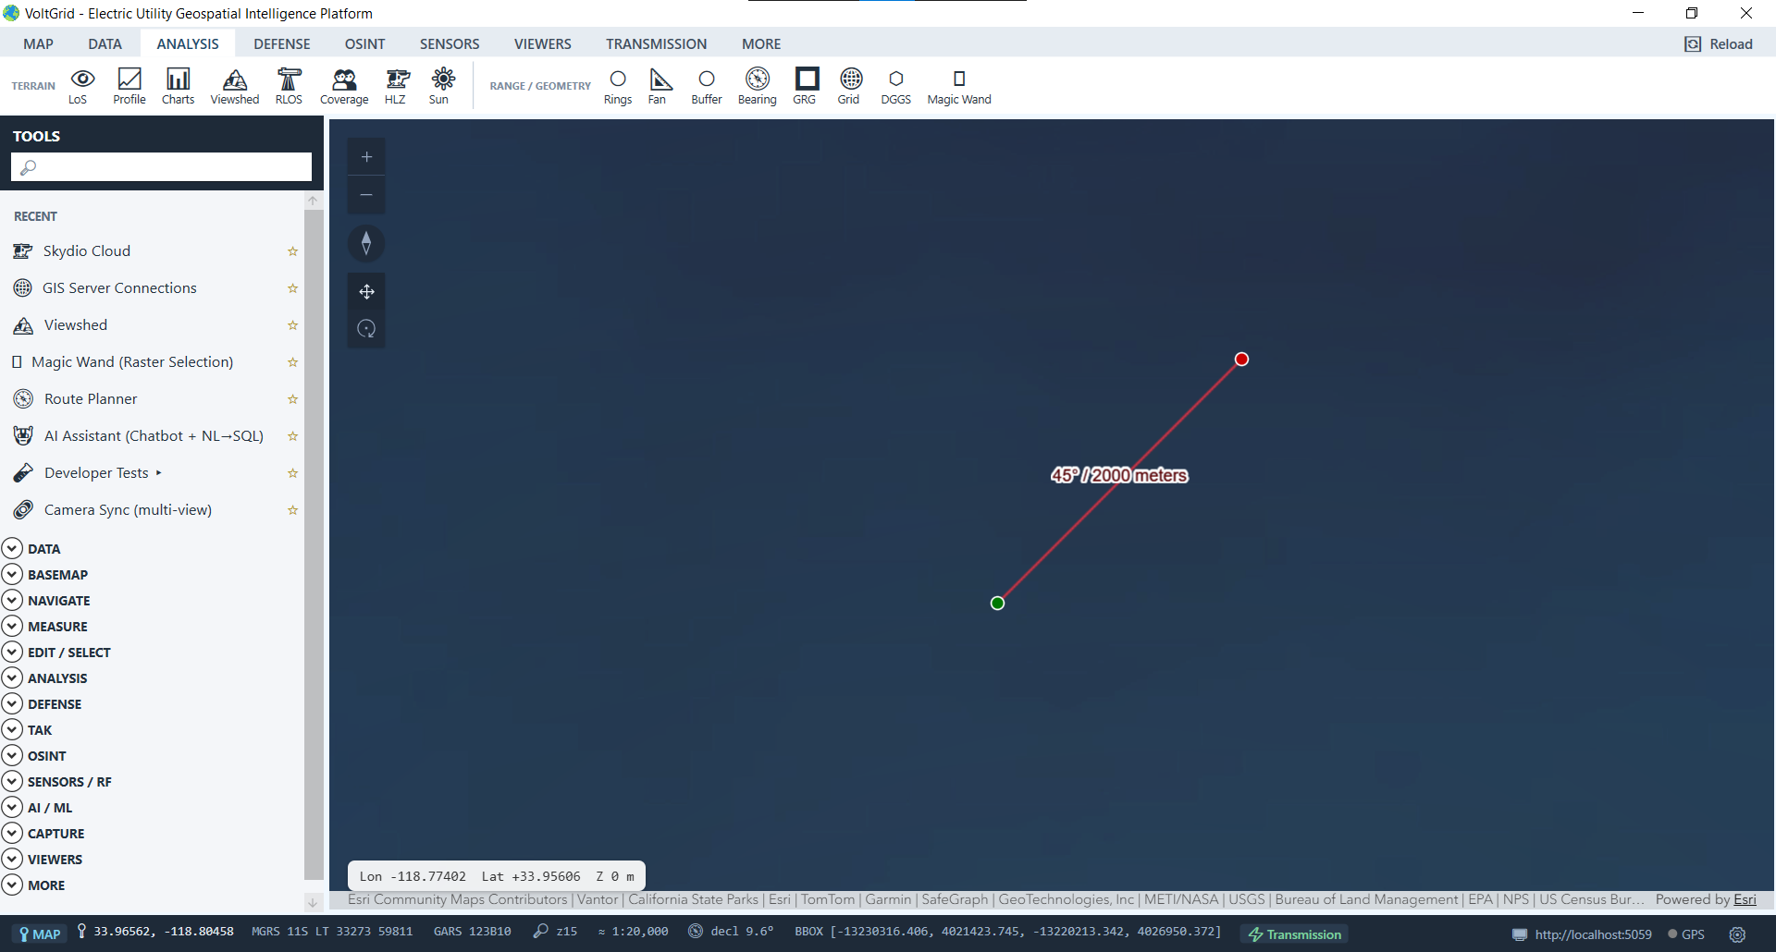This screenshot has height=952, width=1776.
Task: Activate the Bearing tool
Action: point(758,86)
